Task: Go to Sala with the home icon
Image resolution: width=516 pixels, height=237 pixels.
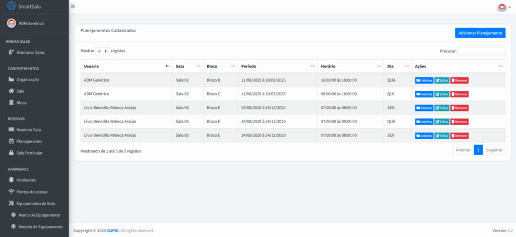Action: pyautogui.click(x=20, y=91)
